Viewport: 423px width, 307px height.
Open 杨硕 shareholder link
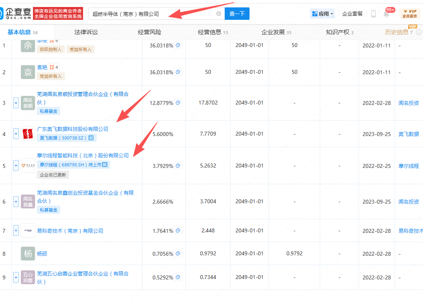click(x=42, y=254)
